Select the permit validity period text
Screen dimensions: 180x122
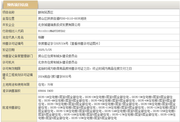(85, 68)
